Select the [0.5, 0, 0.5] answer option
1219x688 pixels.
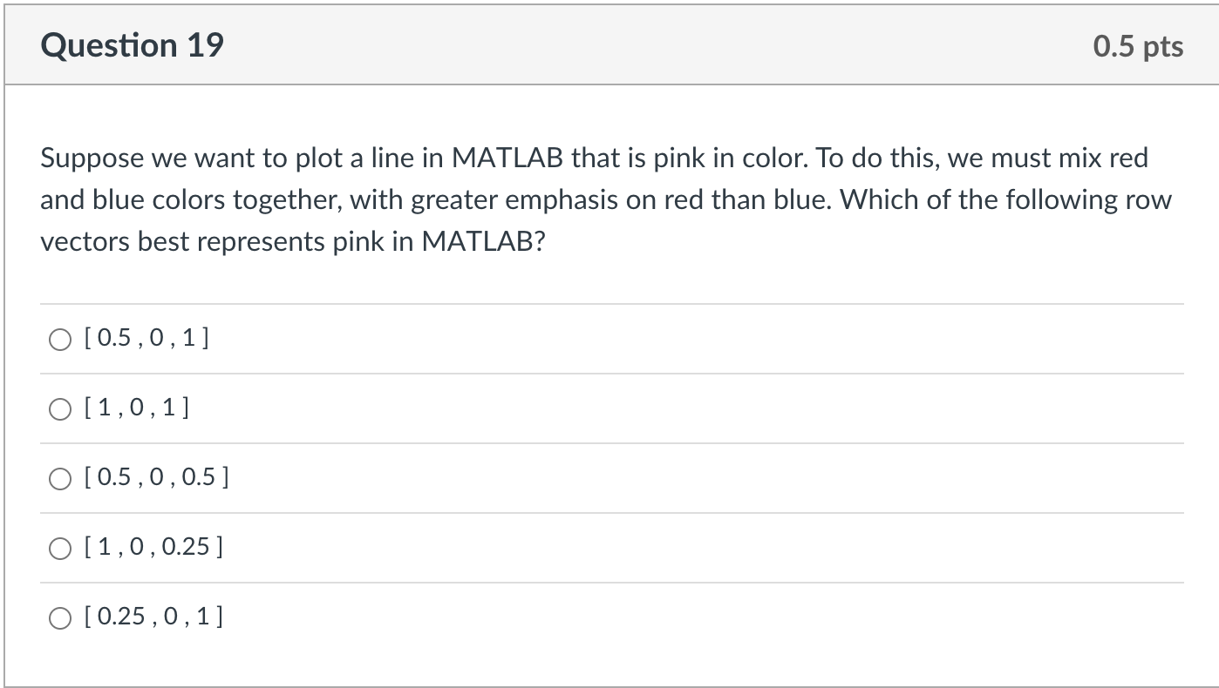click(x=59, y=477)
